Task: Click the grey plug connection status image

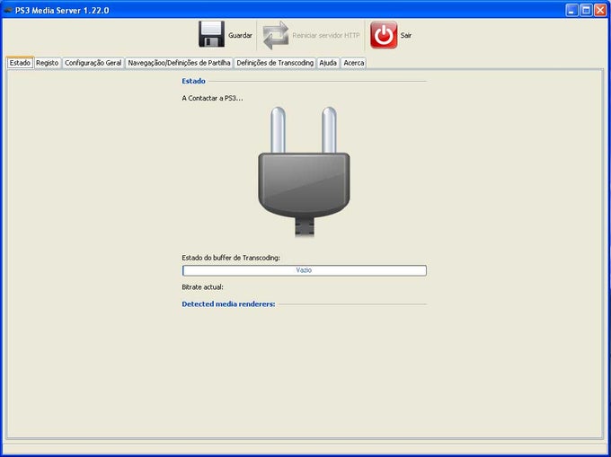Action: coord(304,171)
